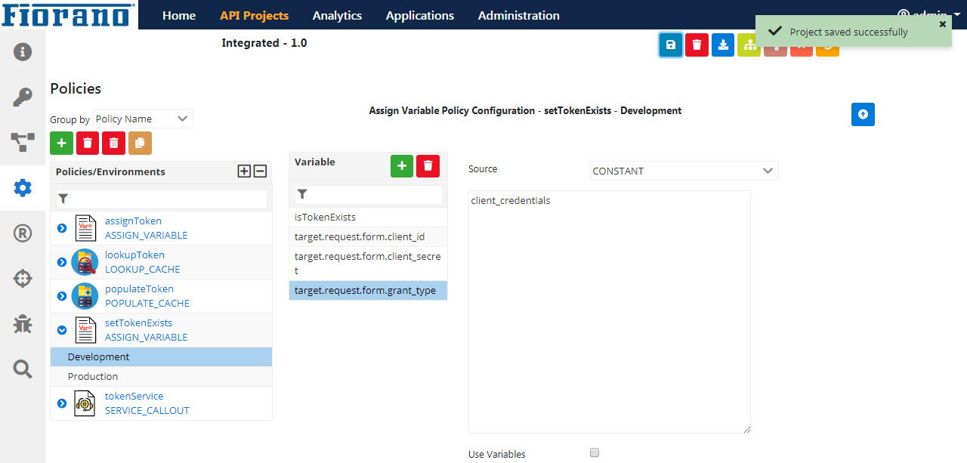Open the API Projects menu
967x463 pixels.
254,15
